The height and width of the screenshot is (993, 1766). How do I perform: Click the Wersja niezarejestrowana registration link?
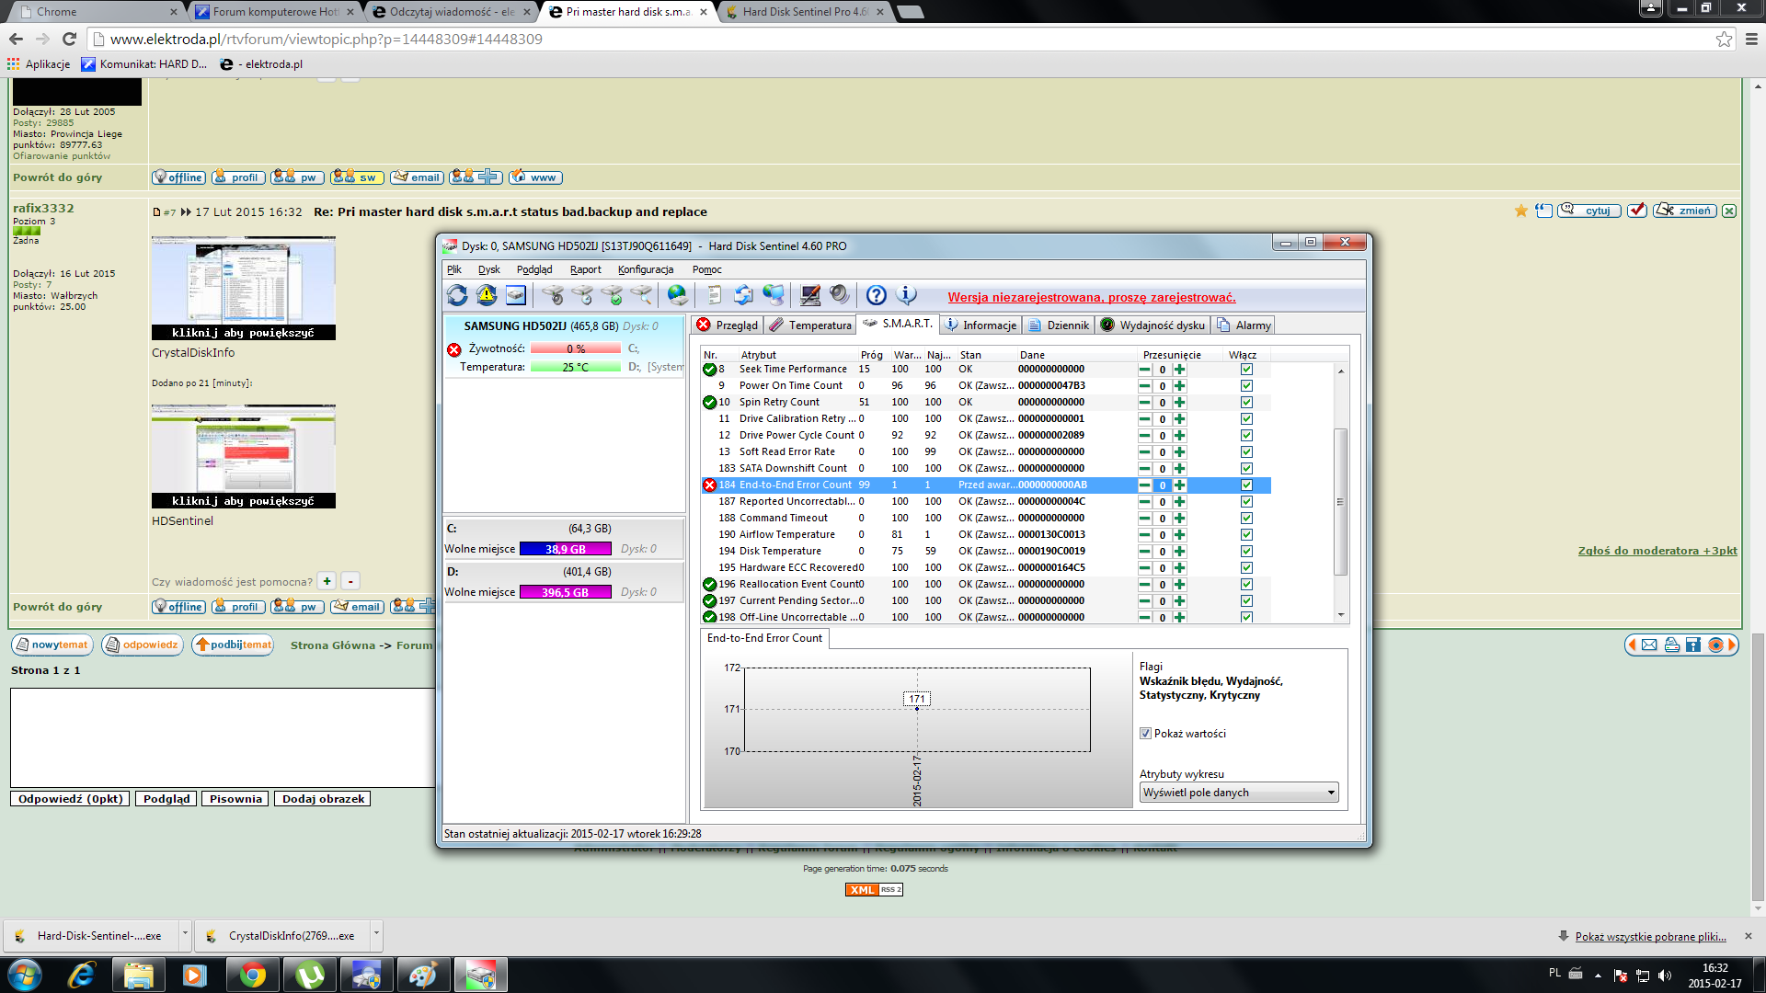click(x=1093, y=297)
